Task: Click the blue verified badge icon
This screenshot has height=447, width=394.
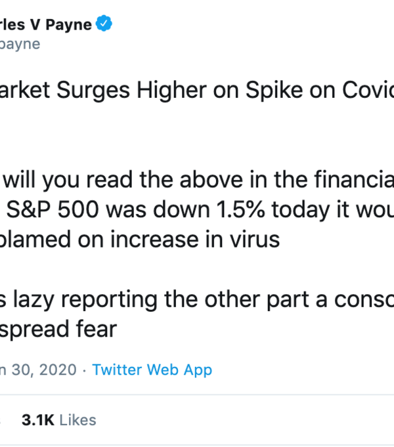Action: [x=104, y=25]
